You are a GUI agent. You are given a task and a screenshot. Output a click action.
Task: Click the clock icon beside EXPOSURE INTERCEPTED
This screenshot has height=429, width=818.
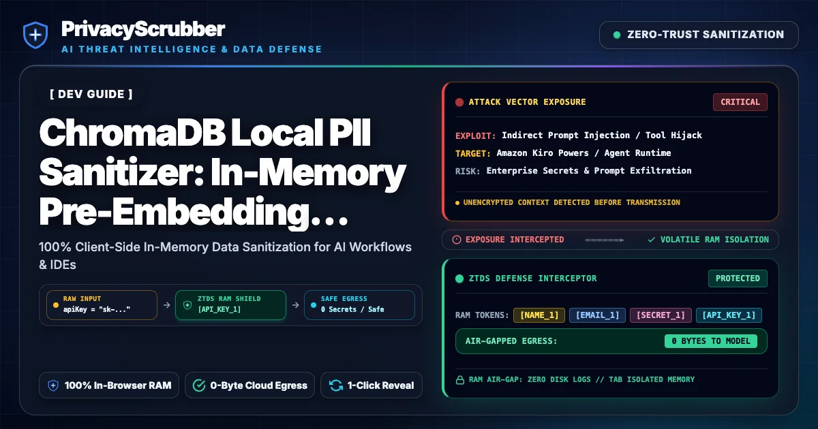tap(457, 240)
